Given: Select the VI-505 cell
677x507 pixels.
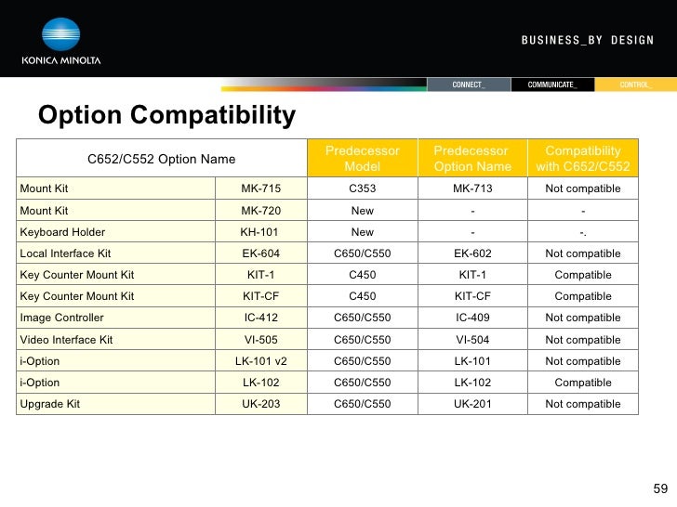Looking at the screenshot, I should tap(260, 340).
